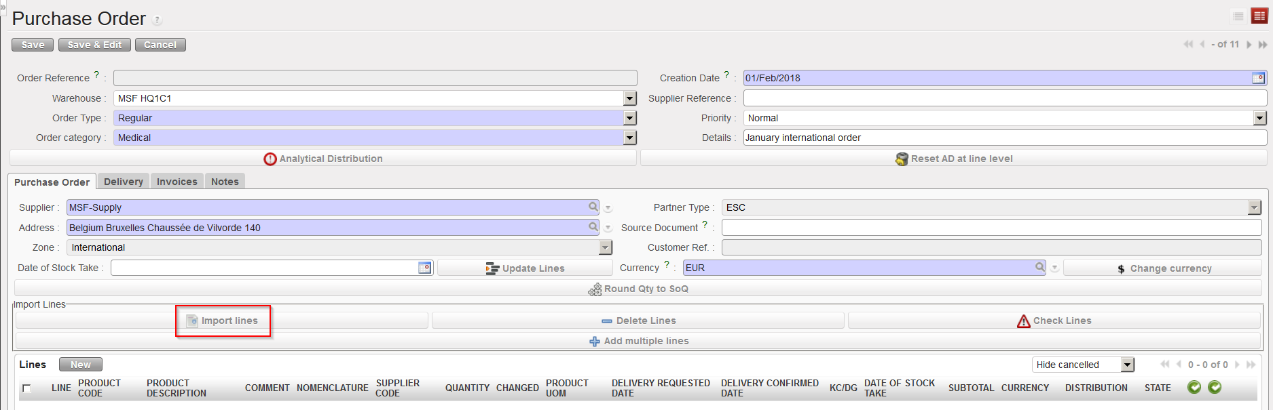Expand the Order Type dropdown
Image resolution: width=1273 pixels, height=410 pixels.
tap(630, 118)
